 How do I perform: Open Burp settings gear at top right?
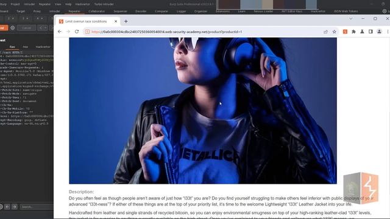pos(385,11)
